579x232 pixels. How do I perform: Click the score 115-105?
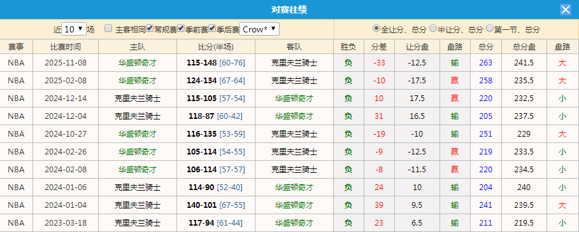[x=202, y=99]
